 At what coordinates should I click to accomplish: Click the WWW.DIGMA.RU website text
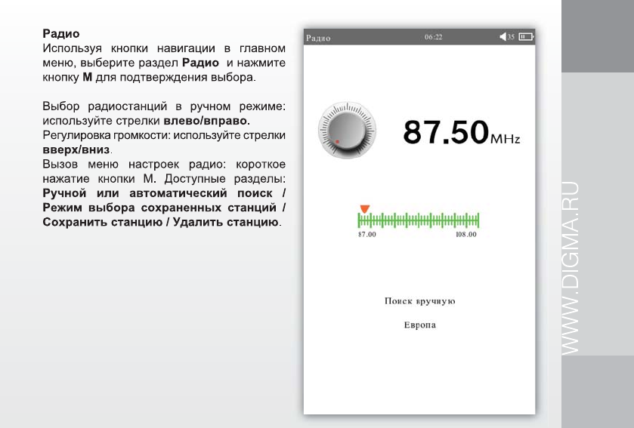click(571, 269)
